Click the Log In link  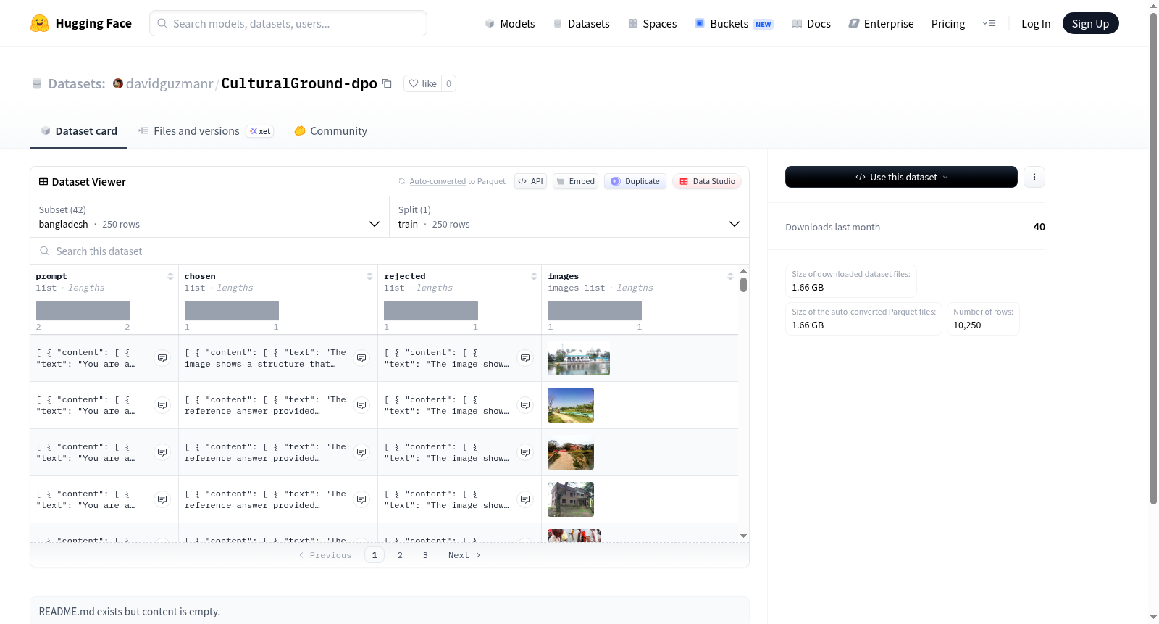(1036, 24)
